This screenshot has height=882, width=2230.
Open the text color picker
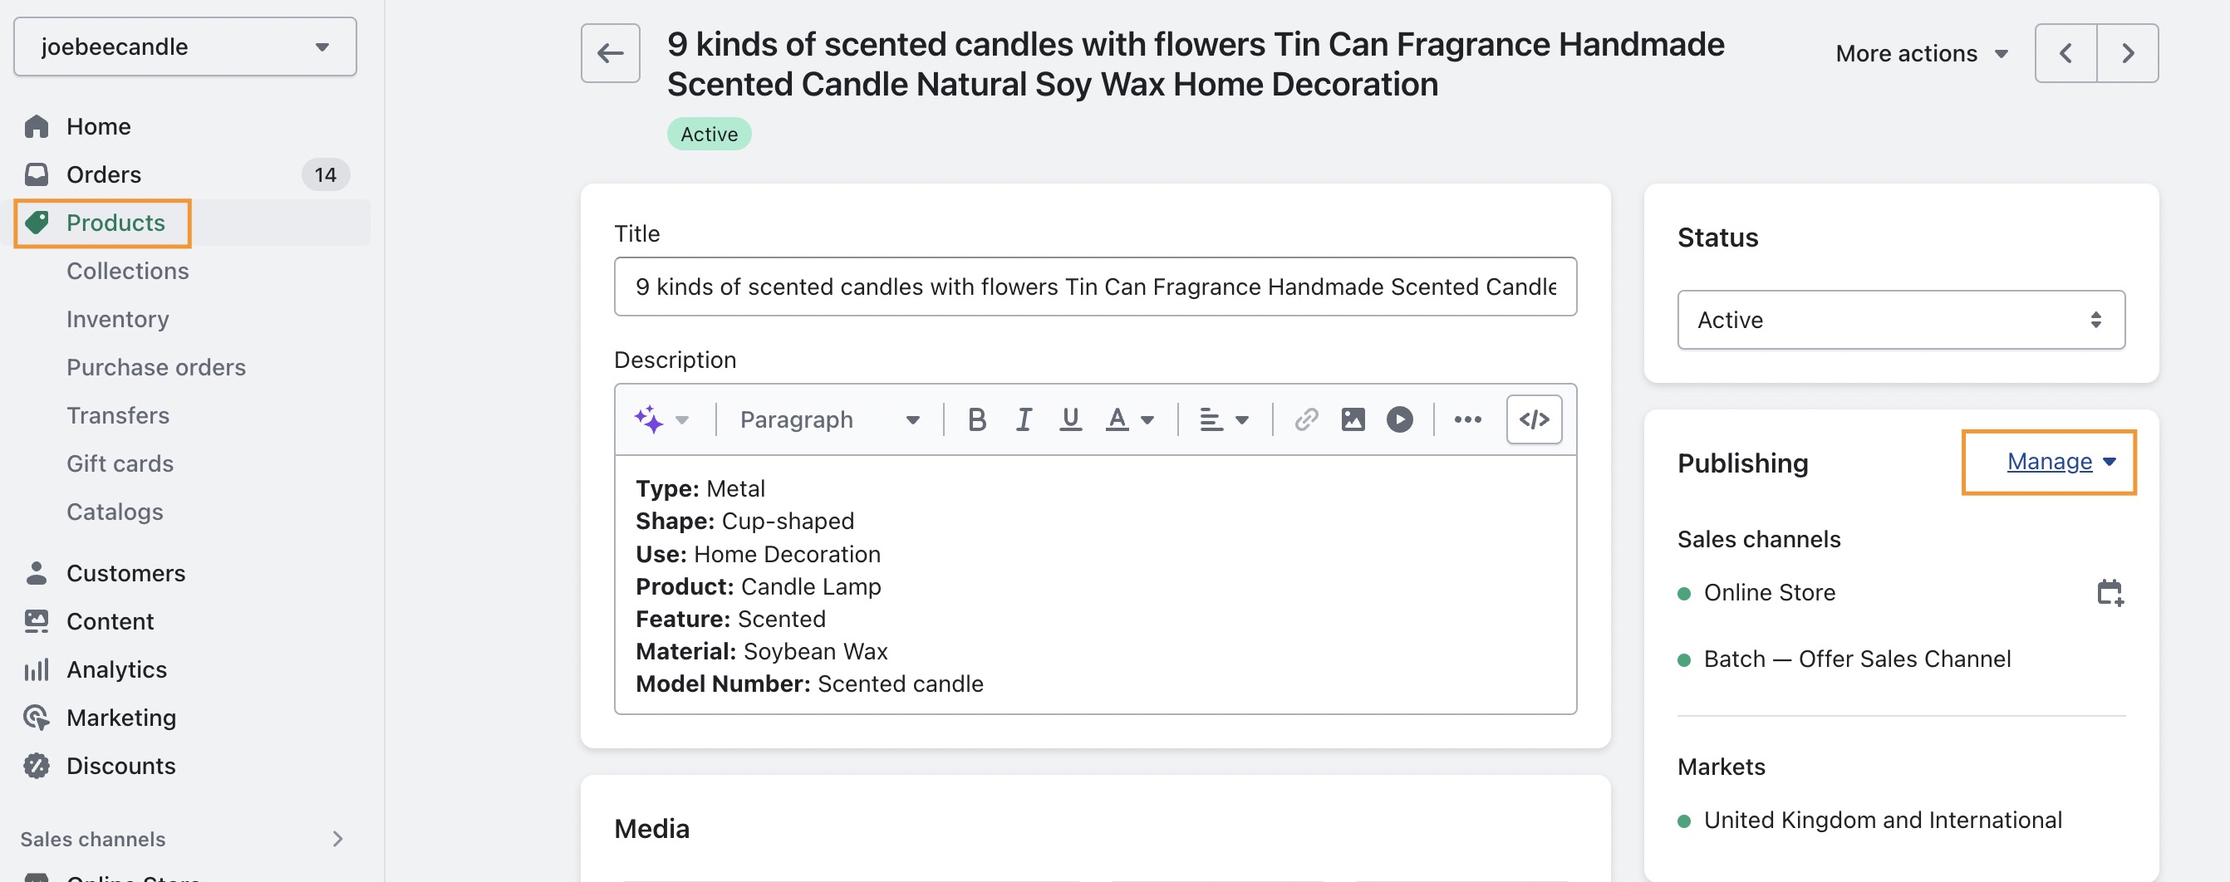point(1130,419)
